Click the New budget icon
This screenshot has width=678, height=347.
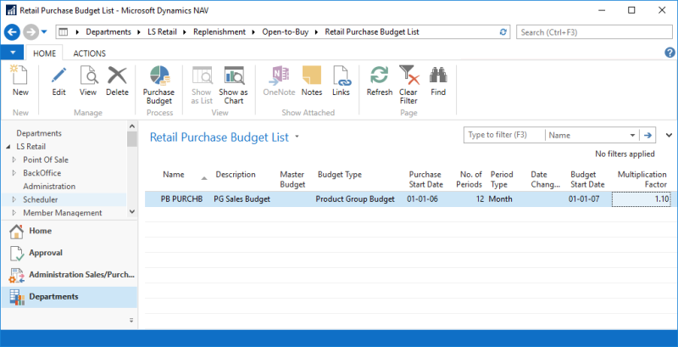click(x=19, y=76)
